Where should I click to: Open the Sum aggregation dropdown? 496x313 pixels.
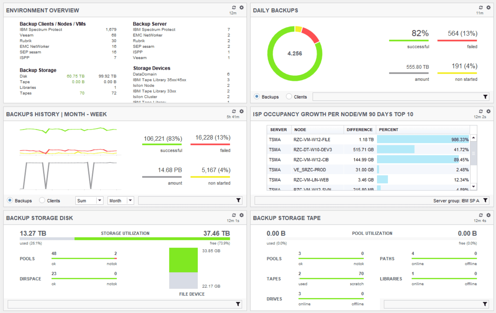(89, 200)
